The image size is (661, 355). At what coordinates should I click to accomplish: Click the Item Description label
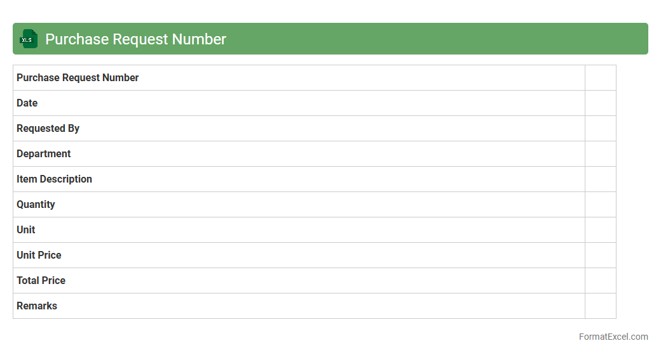55,179
